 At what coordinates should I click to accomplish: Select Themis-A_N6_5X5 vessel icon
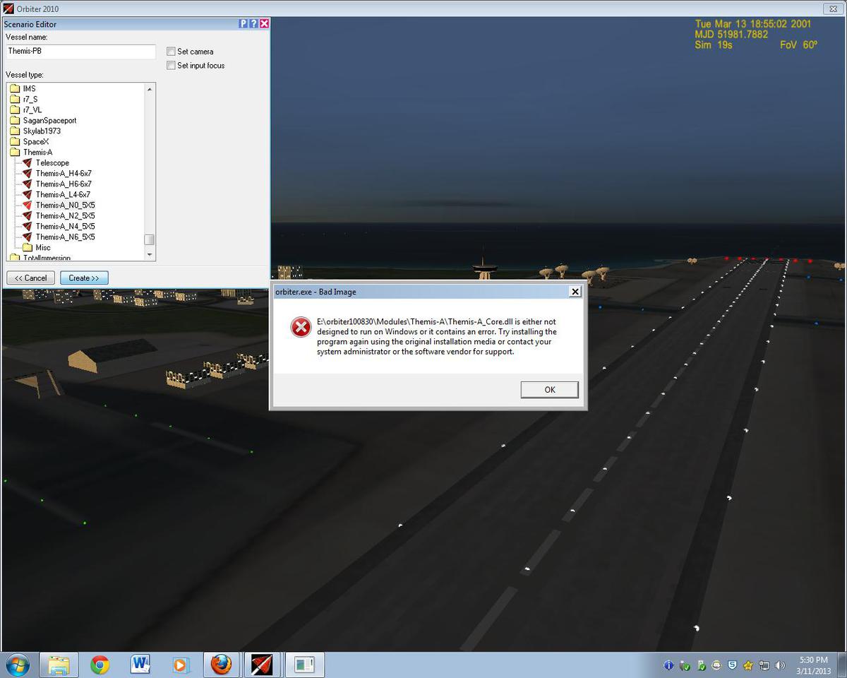coord(28,237)
